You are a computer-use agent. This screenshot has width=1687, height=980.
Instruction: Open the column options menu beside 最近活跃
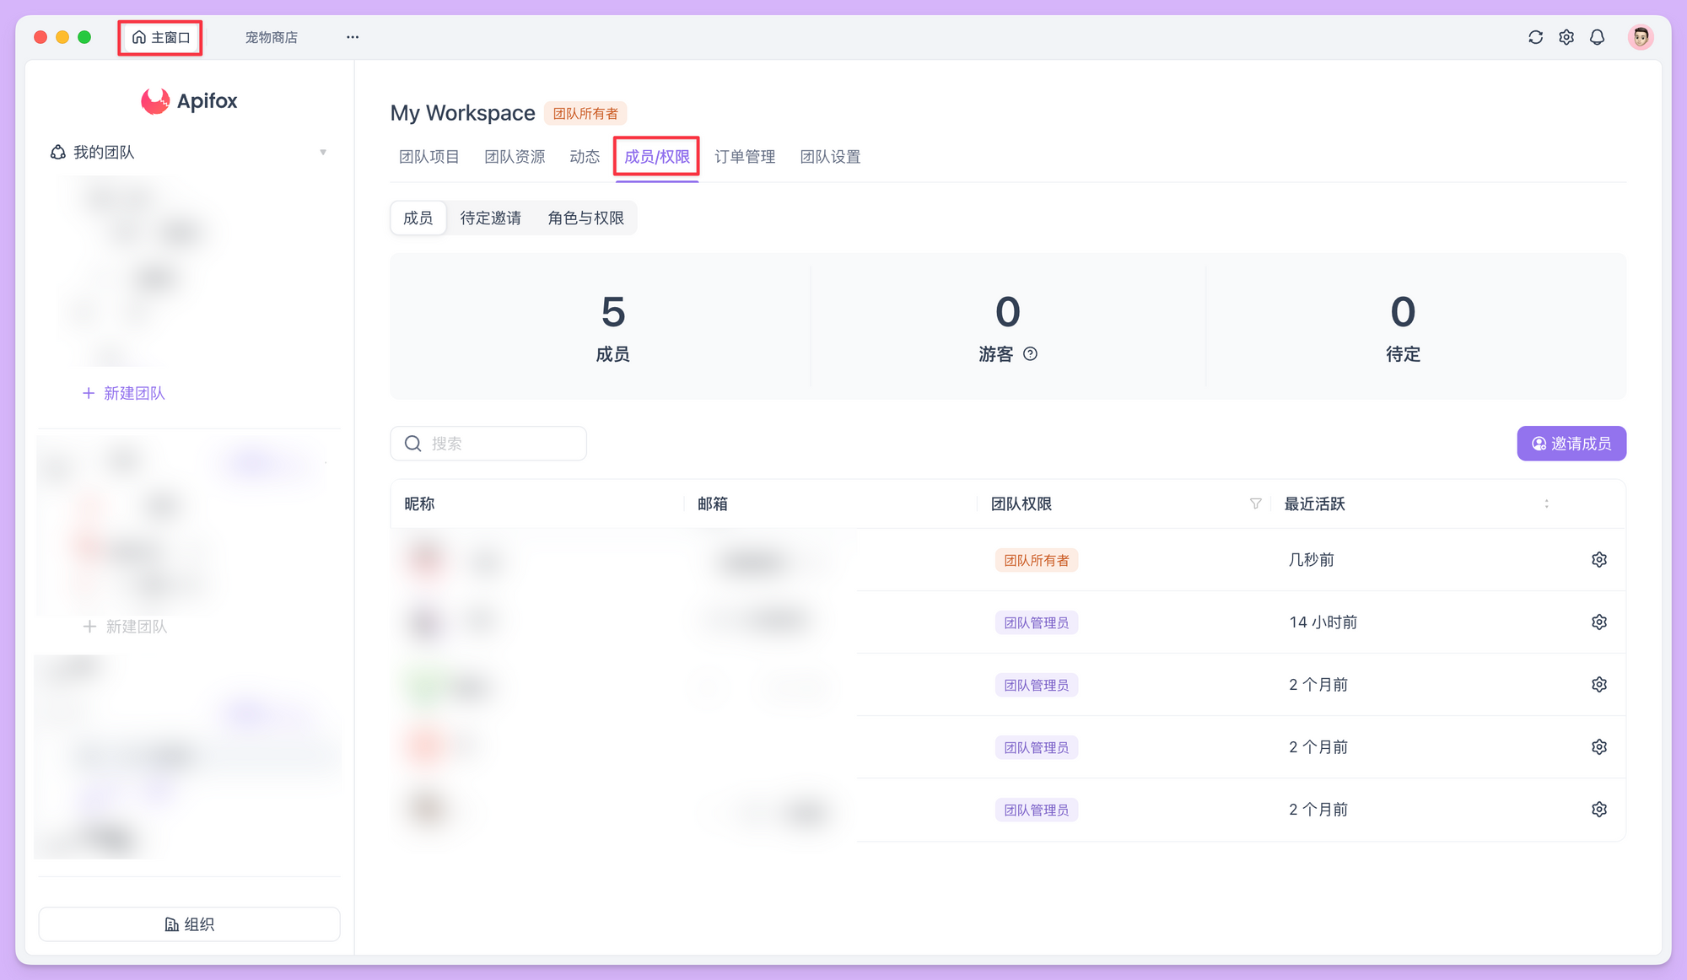(x=1548, y=503)
